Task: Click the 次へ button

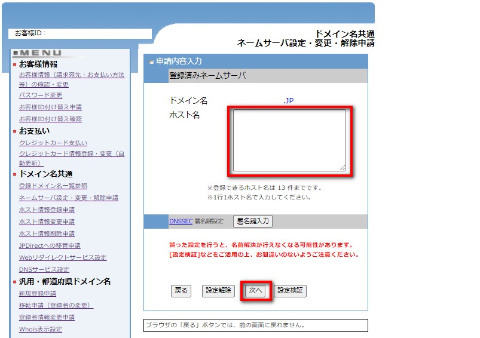Action: [255, 291]
